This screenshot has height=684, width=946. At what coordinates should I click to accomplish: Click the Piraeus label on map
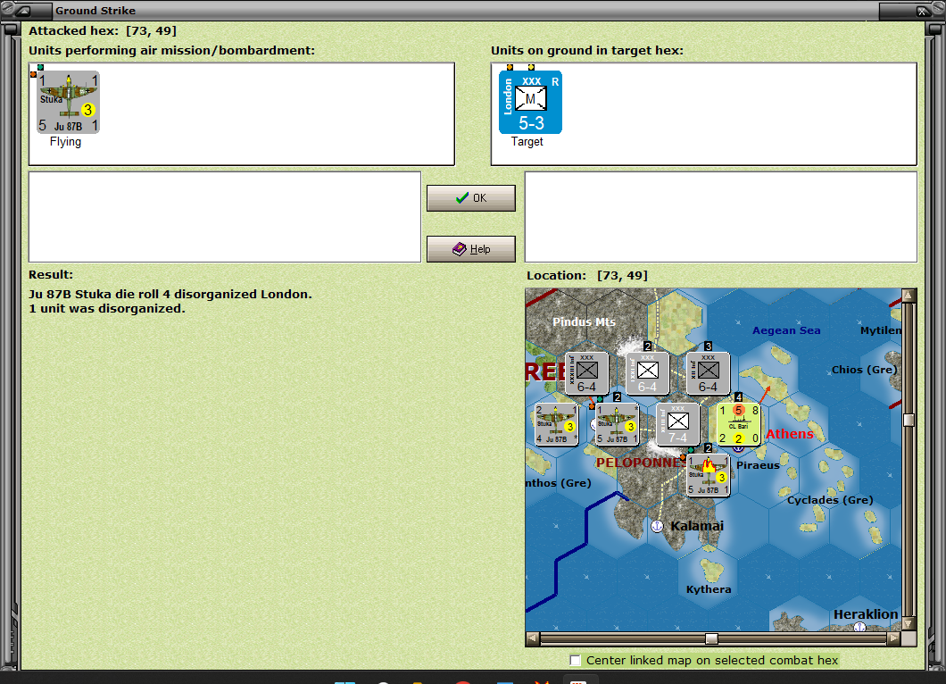pos(758,465)
